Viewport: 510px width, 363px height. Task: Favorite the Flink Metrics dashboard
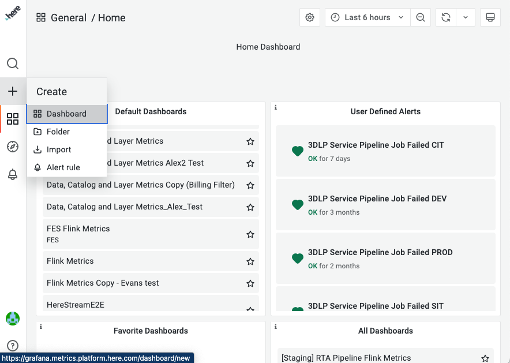[250, 261]
